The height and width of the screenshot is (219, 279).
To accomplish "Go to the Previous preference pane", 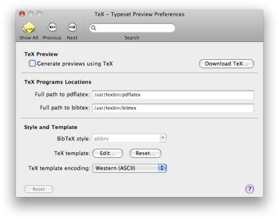I will [52, 27].
